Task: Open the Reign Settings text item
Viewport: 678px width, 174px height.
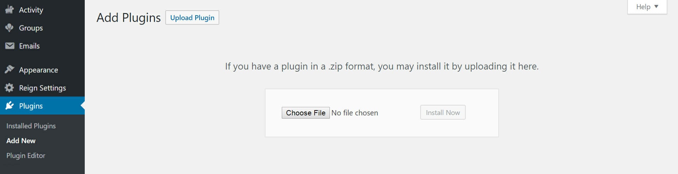Action: tap(42, 88)
